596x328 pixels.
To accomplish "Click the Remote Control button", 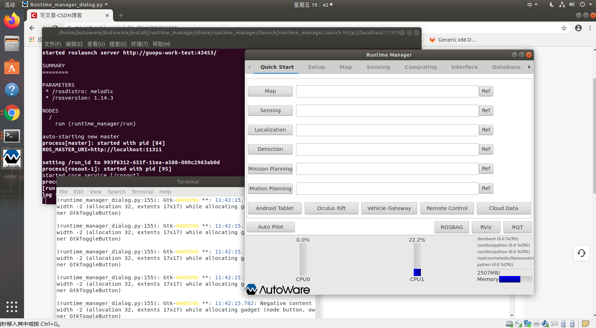I will (447, 208).
